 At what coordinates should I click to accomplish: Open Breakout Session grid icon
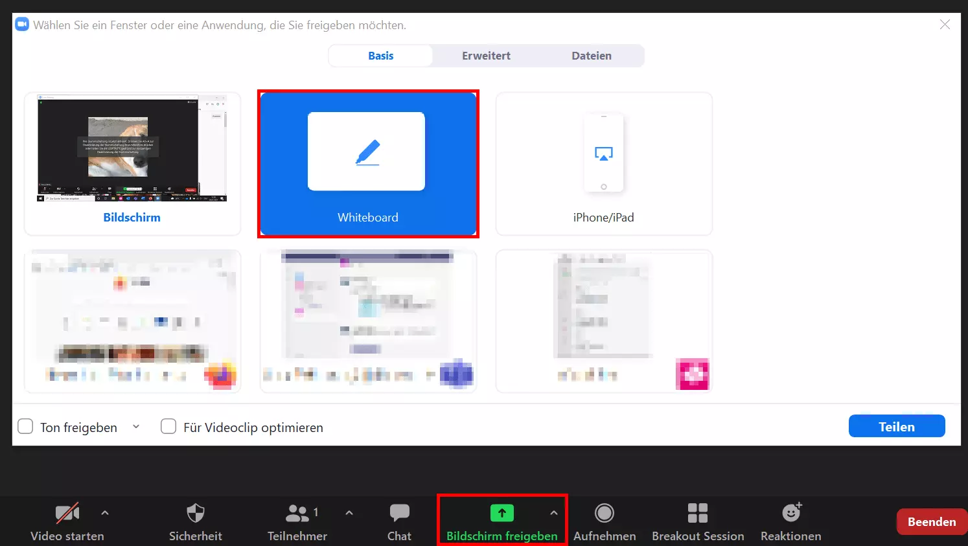(698, 514)
